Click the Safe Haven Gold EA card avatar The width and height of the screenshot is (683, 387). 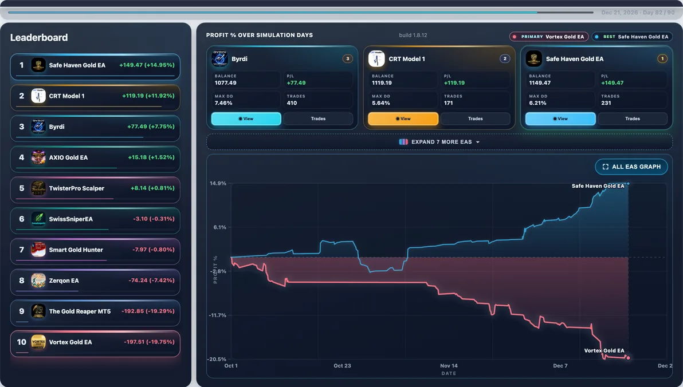pyautogui.click(x=533, y=59)
